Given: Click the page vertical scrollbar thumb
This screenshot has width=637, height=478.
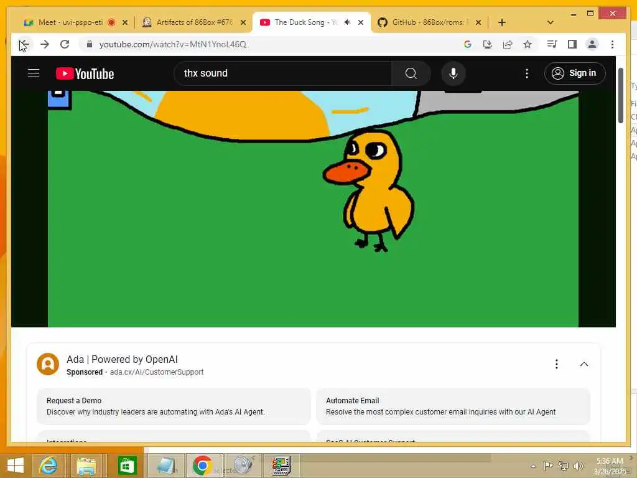Looking at the screenshot, I should click(620, 95).
